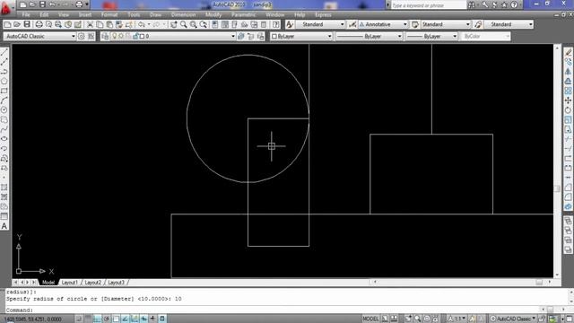Switch to the Layout3 tab
The height and width of the screenshot is (323, 574).
[116, 283]
